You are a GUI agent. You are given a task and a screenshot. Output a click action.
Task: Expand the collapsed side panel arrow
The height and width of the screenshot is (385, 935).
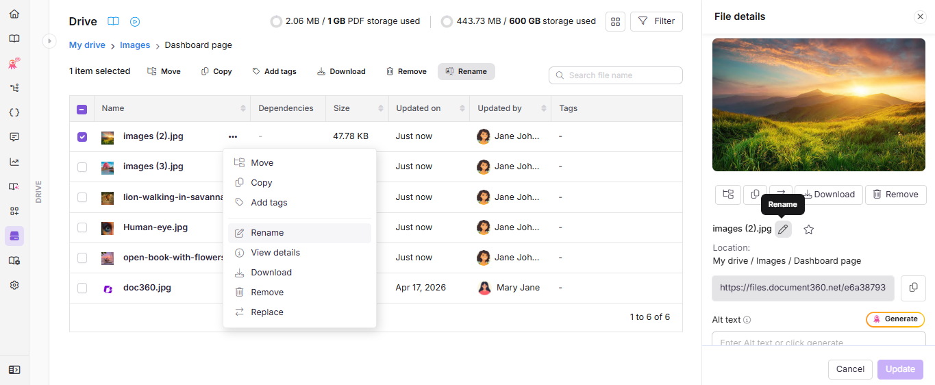pos(49,41)
